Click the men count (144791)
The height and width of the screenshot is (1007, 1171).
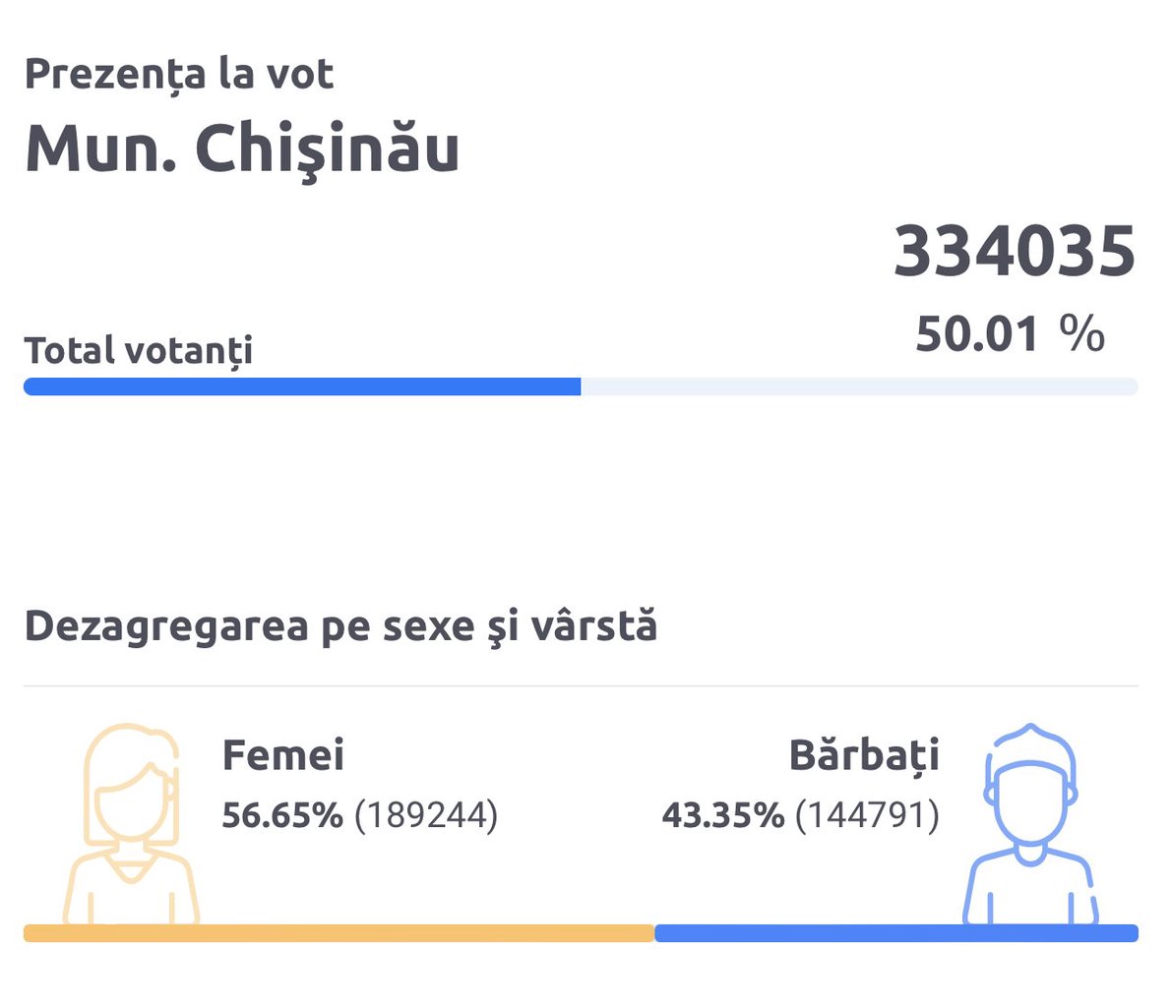(x=867, y=815)
